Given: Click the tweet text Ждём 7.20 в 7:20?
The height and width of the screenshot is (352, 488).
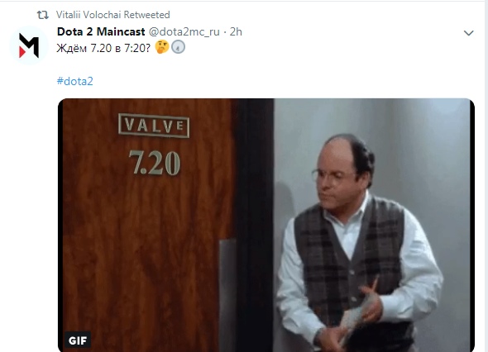Looking at the screenshot, I should [x=103, y=48].
